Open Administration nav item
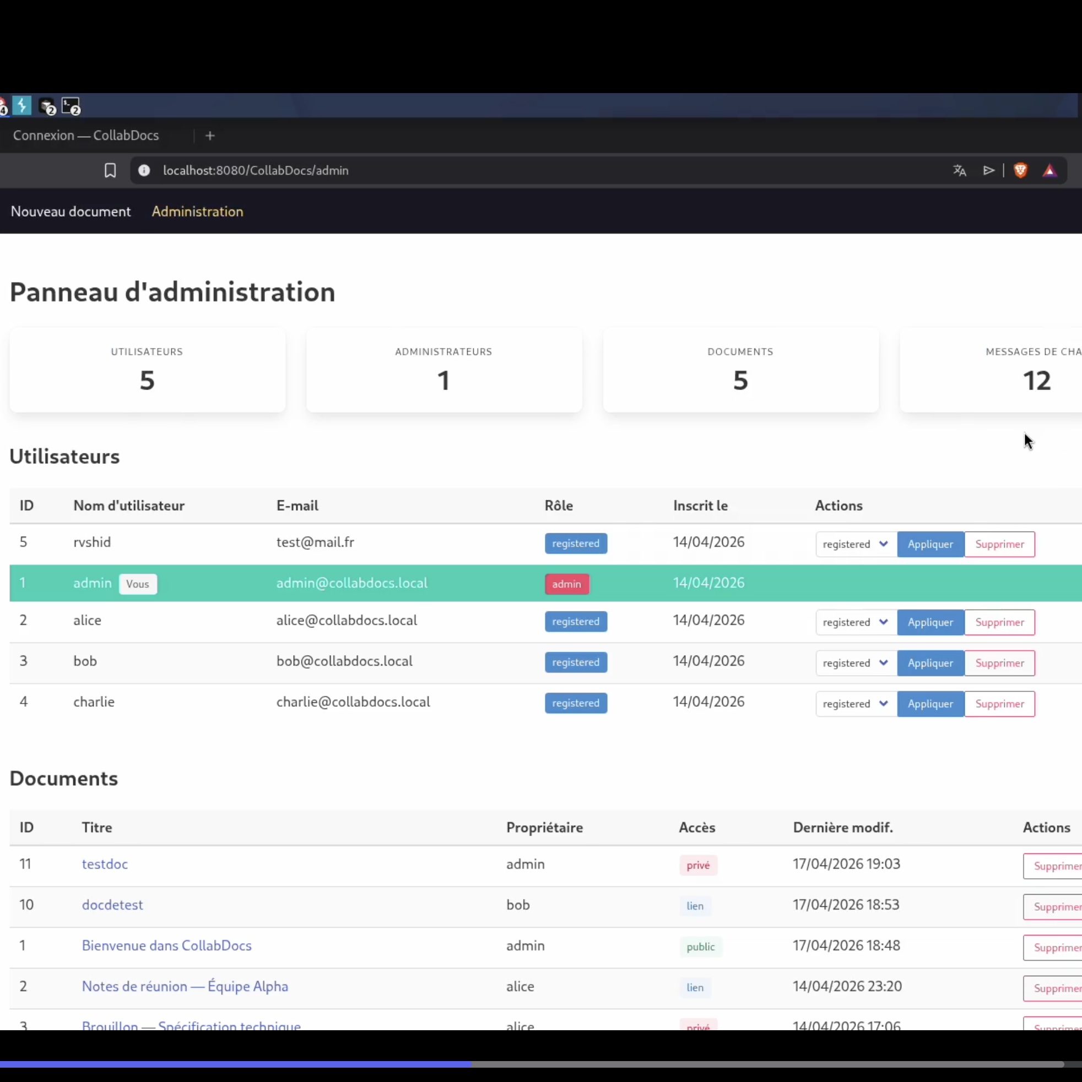The height and width of the screenshot is (1082, 1082). pyautogui.click(x=198, y=212)
